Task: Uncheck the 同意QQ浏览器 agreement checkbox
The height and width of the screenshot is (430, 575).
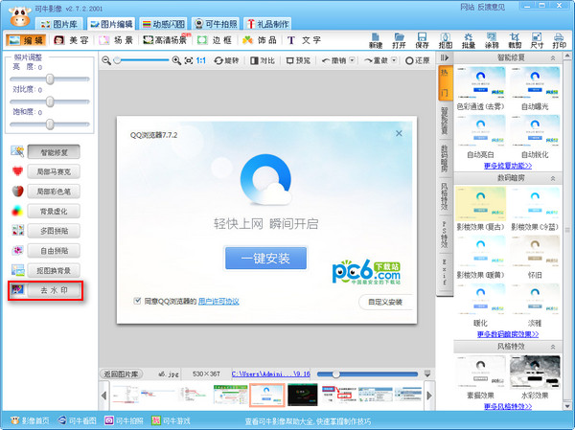Action: click(x=138, y=301)
